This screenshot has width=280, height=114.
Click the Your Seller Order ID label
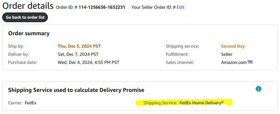(x=154, y=7)
